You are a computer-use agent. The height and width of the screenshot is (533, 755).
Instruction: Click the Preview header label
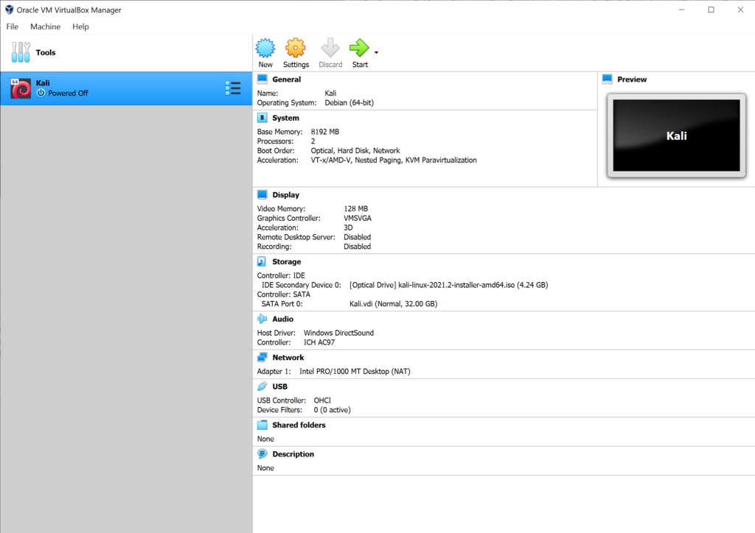point(632,80)
